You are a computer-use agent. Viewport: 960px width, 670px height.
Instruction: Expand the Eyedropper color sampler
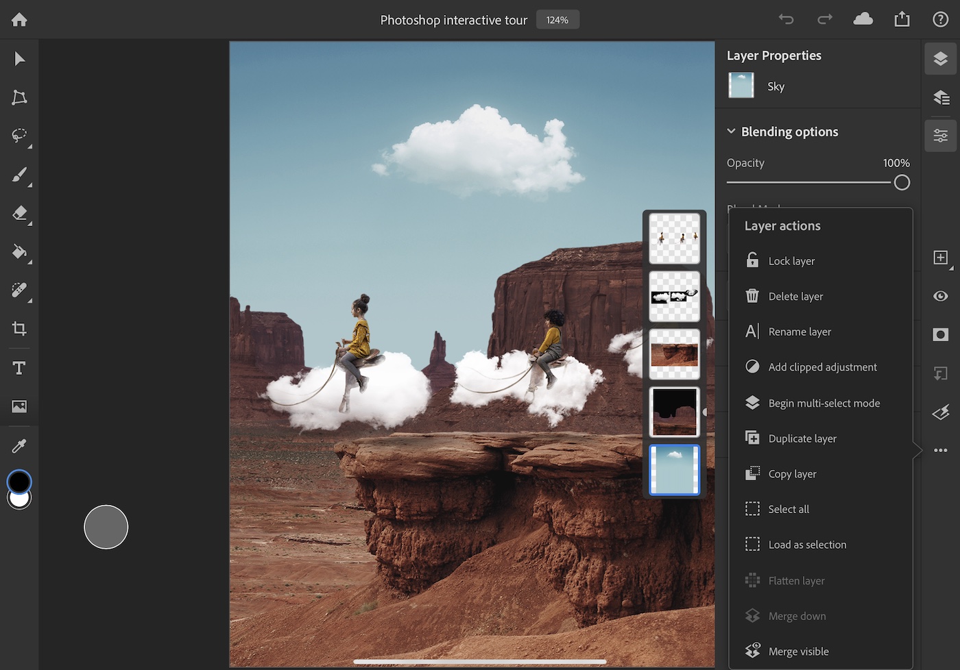pos(19,445)
